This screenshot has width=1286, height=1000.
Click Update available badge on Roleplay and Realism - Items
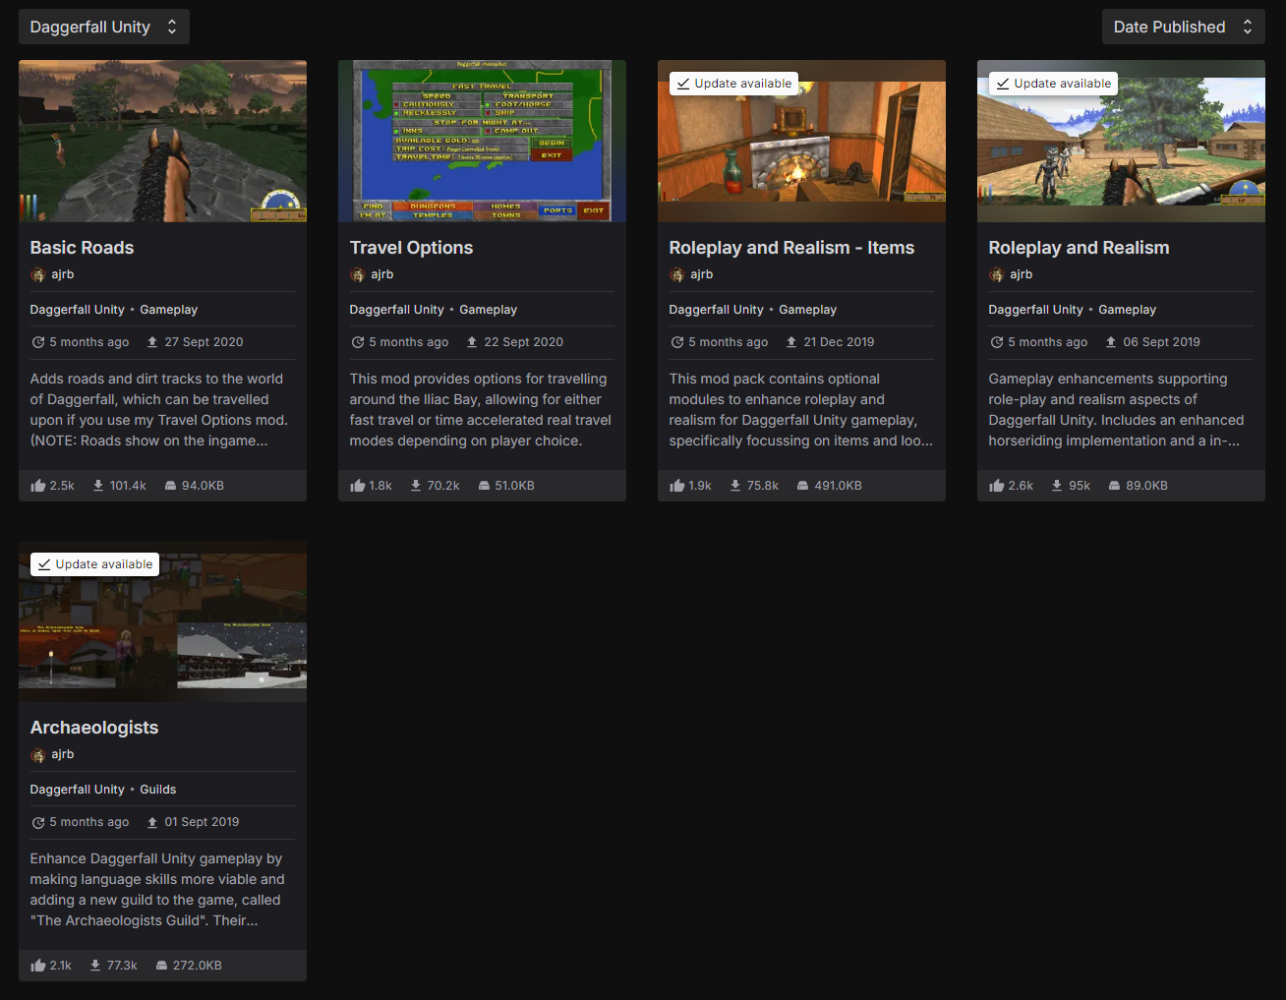[733, 84]
